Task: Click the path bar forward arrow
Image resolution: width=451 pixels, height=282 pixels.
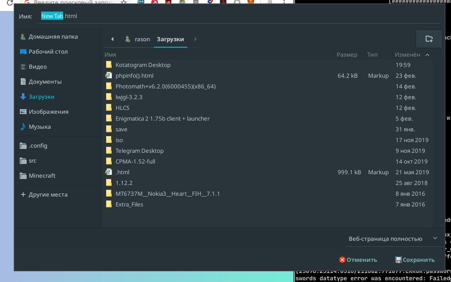Action: click(195, 39)
